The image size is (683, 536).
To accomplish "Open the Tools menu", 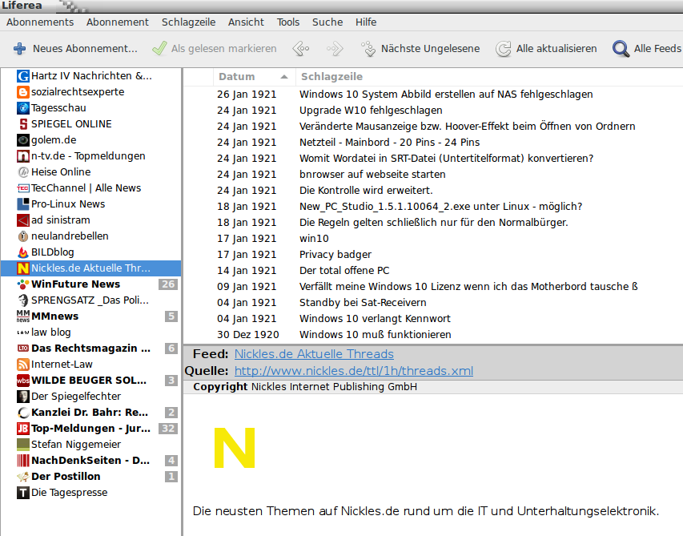I will tap(288, 22).
